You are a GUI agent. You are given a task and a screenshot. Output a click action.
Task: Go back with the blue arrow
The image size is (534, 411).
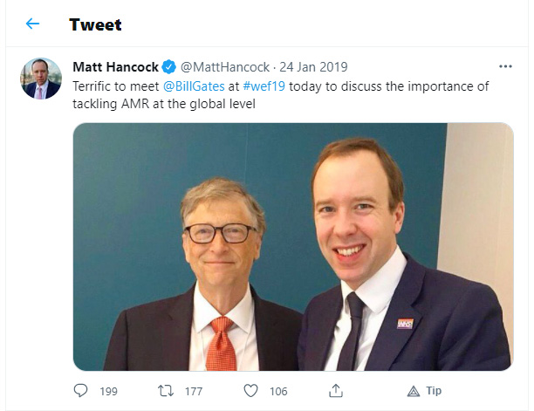coord(32,24)
